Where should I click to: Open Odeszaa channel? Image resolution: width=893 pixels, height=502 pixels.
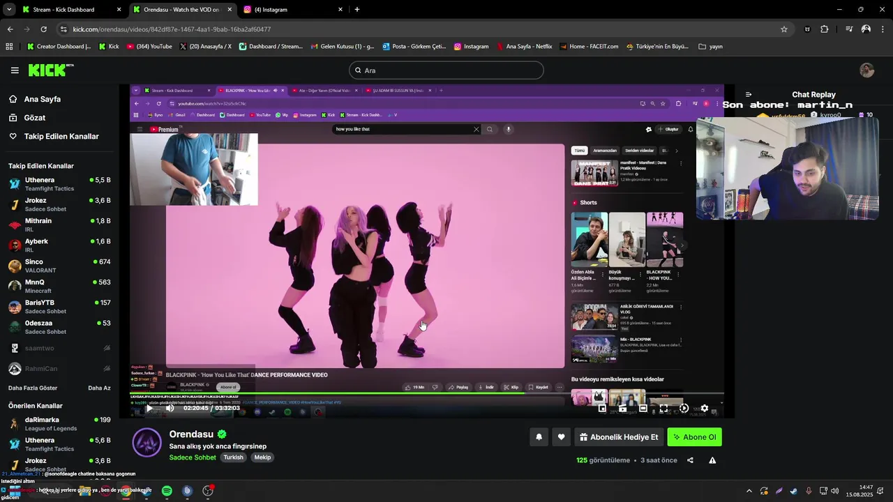[59, 327]
